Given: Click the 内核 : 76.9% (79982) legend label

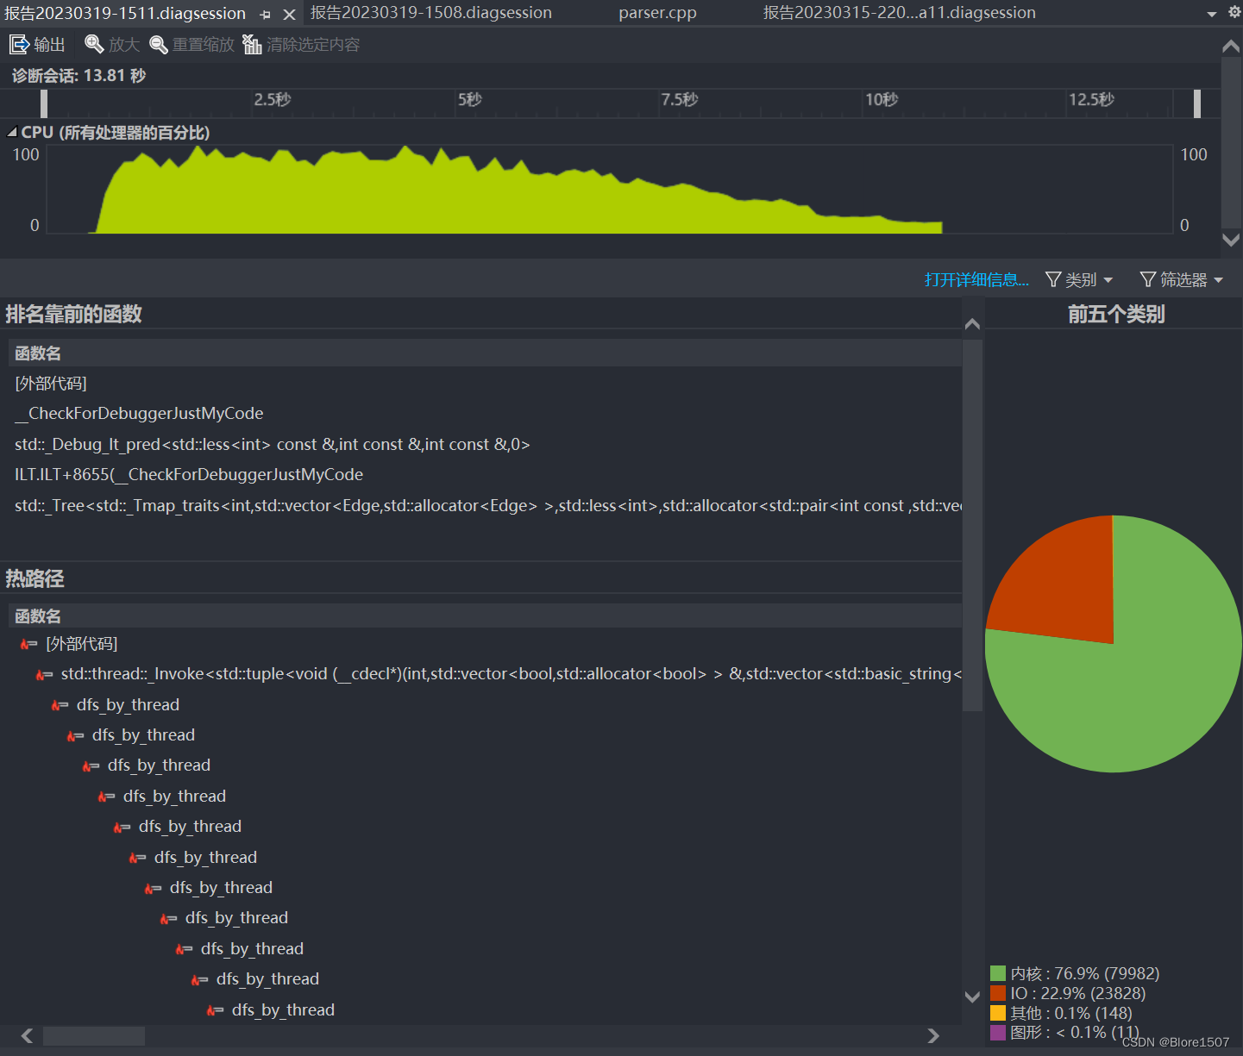Looking at the screenshot, I should coord(1085,974).
